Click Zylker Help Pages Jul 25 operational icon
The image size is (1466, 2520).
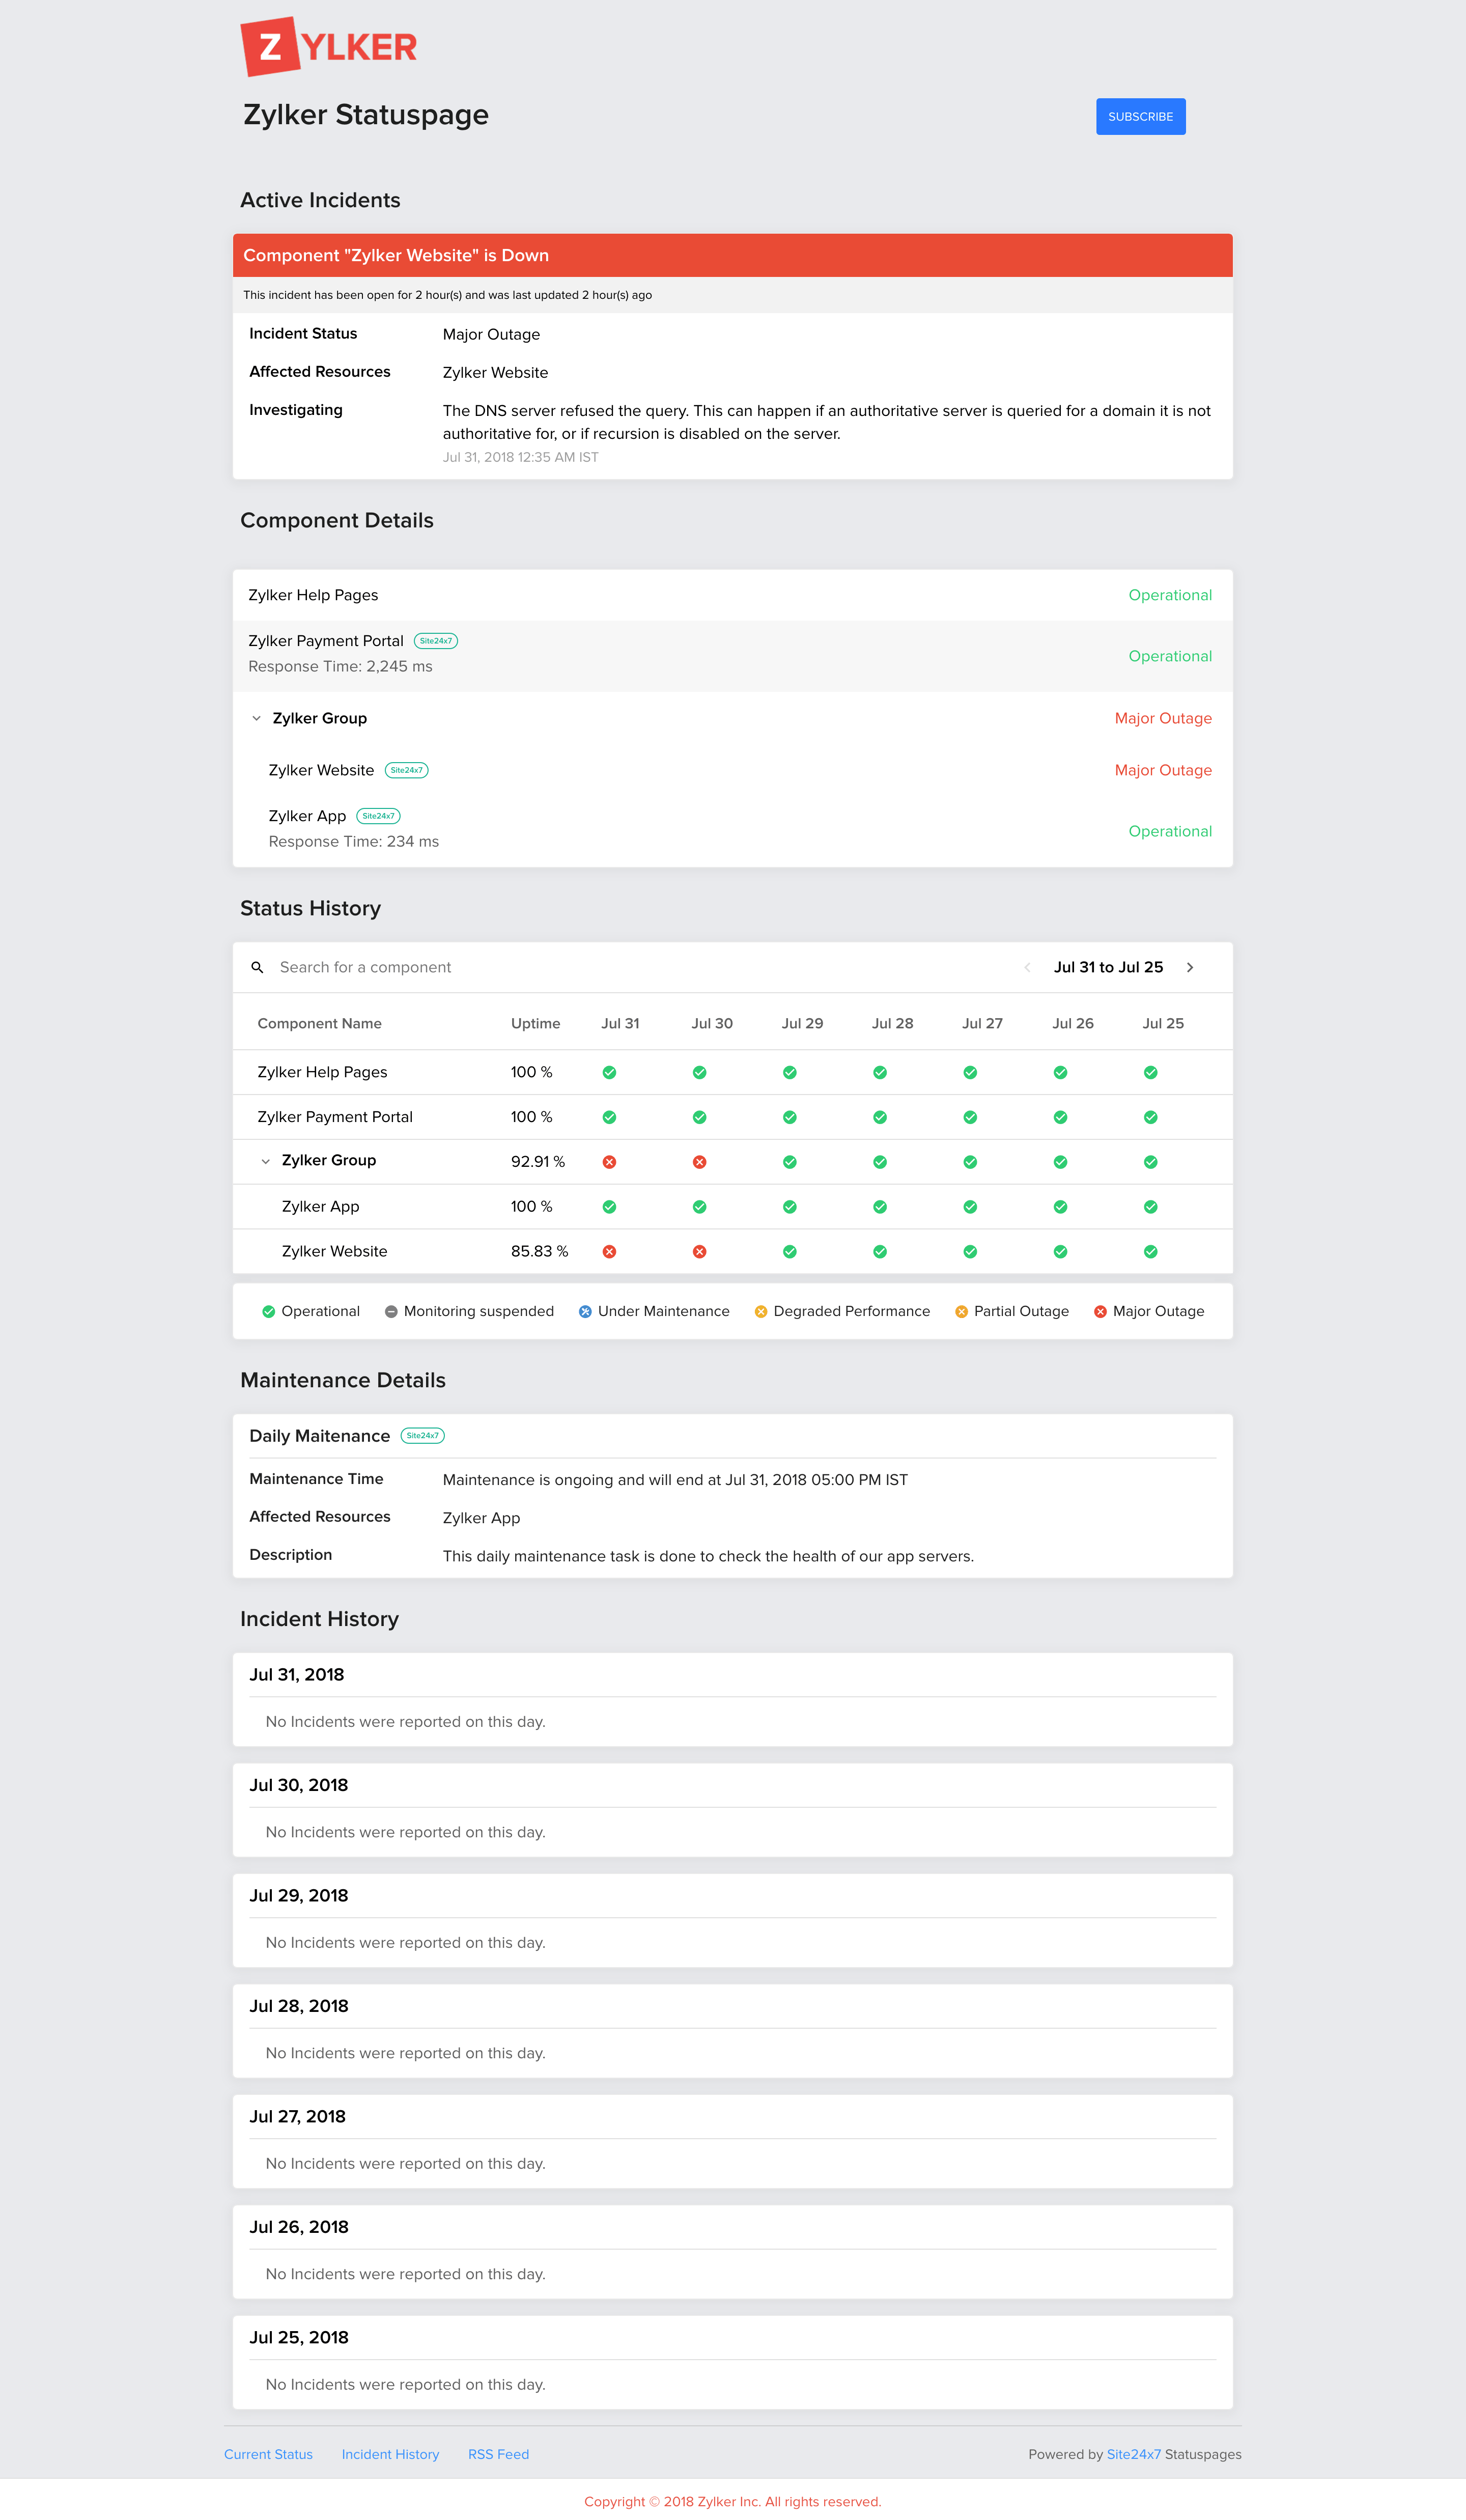[1150, 1072]
